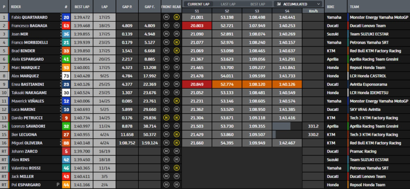The image size is (410, 189).
Task: Click Viñales' rear hard tyre icon
Action: [x=177, y=101]
